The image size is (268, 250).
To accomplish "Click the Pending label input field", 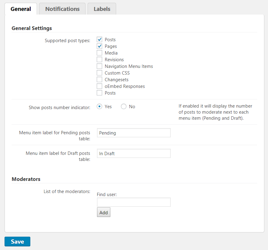I will (134, 133).
